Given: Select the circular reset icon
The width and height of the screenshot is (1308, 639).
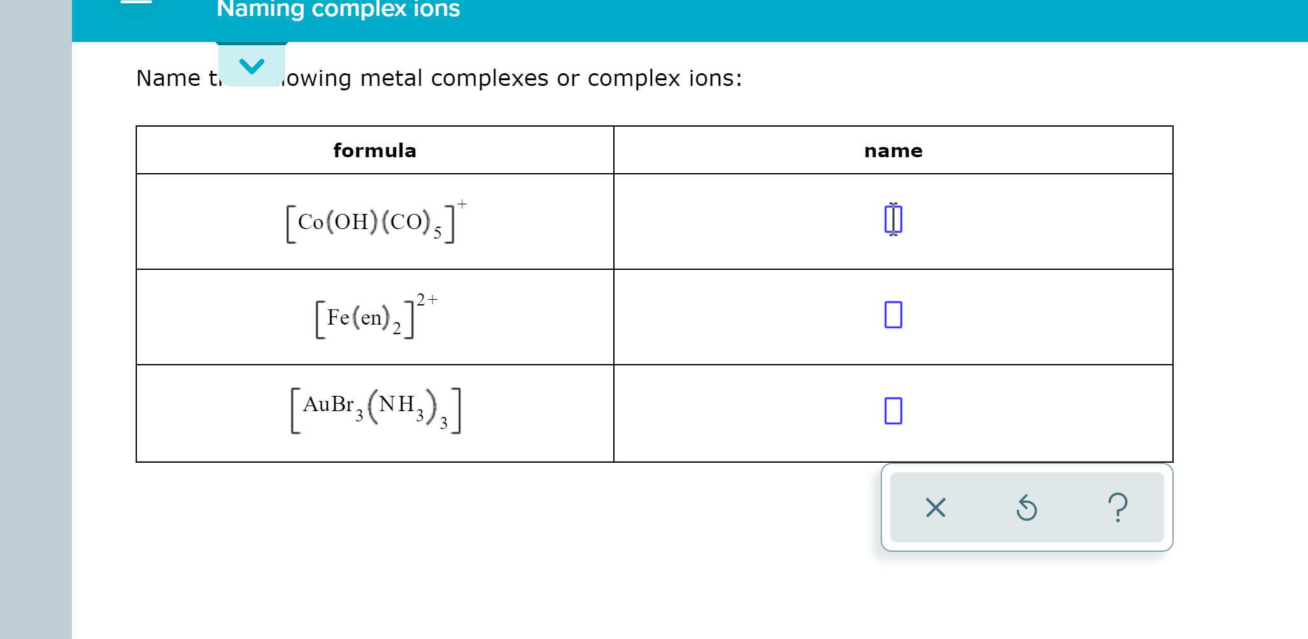Looking at the screenshot, I should tap(1027, 507).
